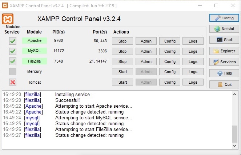This screenshot has width=241, height=155.
Task: Click the XAMPP orange logo in panel
Action: click(8, 19)
